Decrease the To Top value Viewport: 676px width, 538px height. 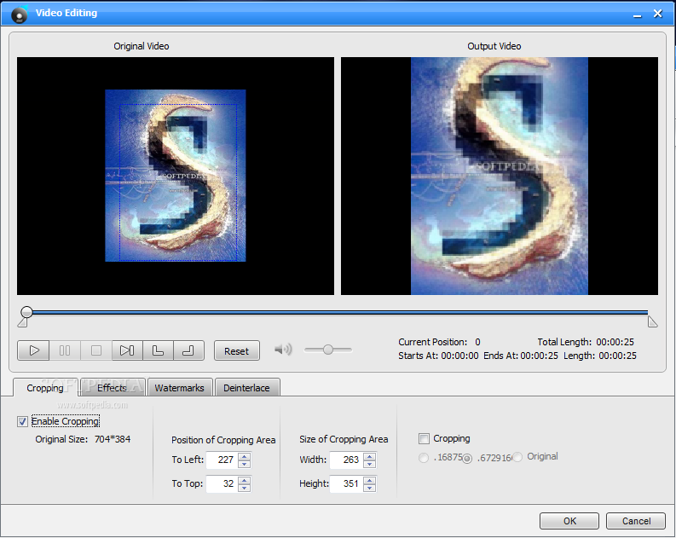tap(245, 488)
